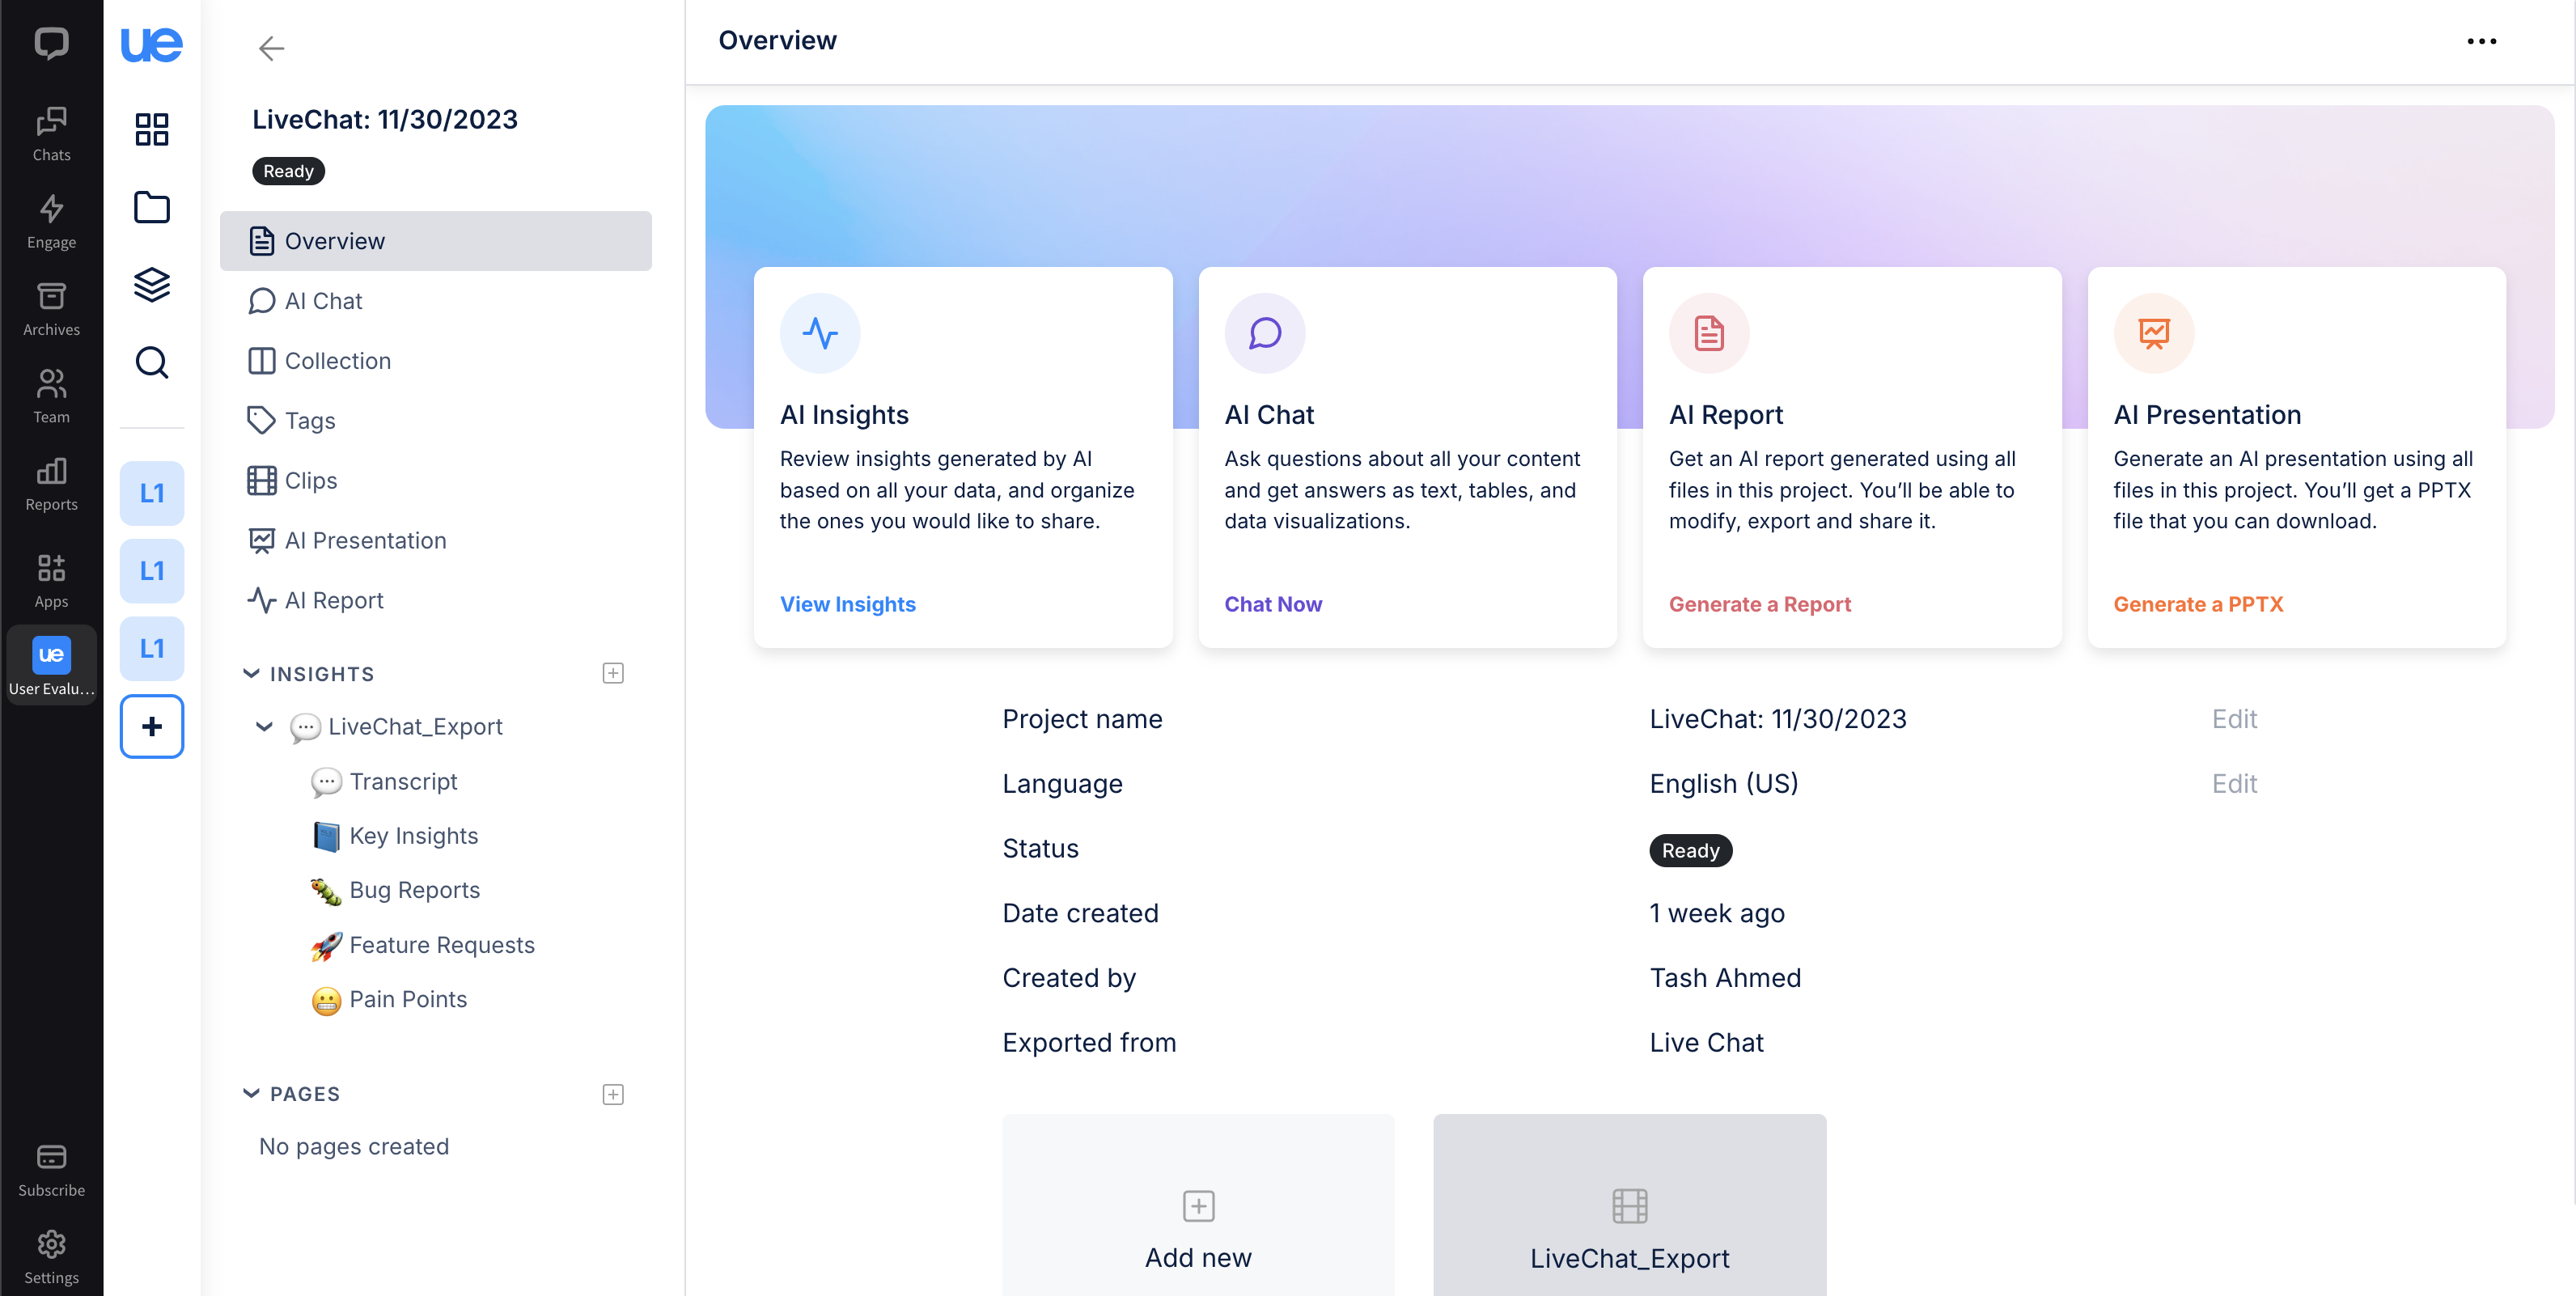Add a new workspace with the plus button
The height and width of the screenshot is (1296, 2576).
click(152, 726)
